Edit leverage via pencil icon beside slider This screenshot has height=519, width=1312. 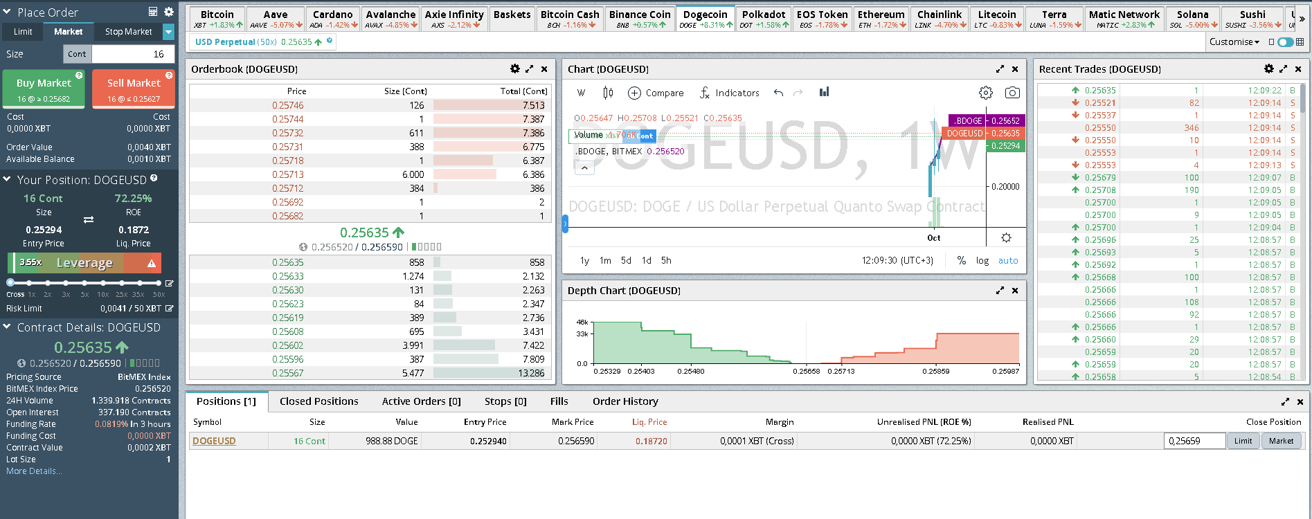[x=169, y=283]
